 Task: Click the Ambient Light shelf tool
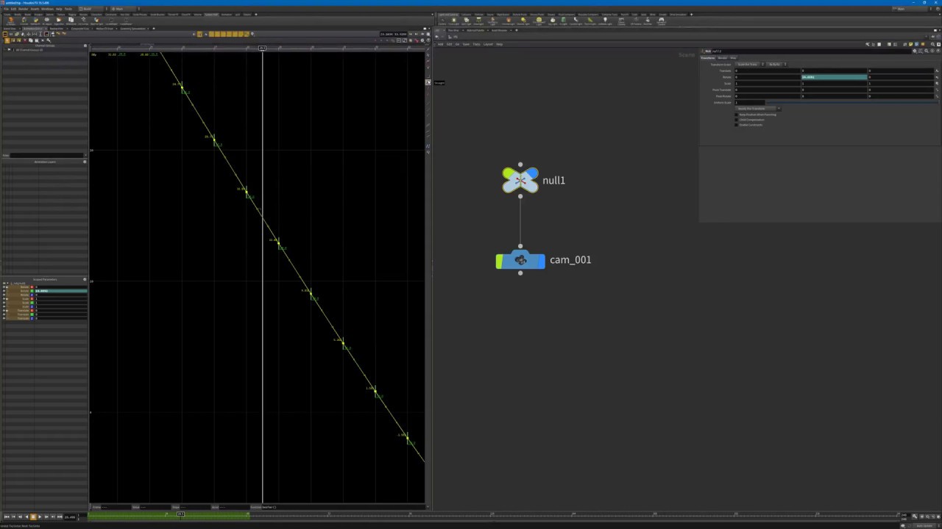coord(605,21)
